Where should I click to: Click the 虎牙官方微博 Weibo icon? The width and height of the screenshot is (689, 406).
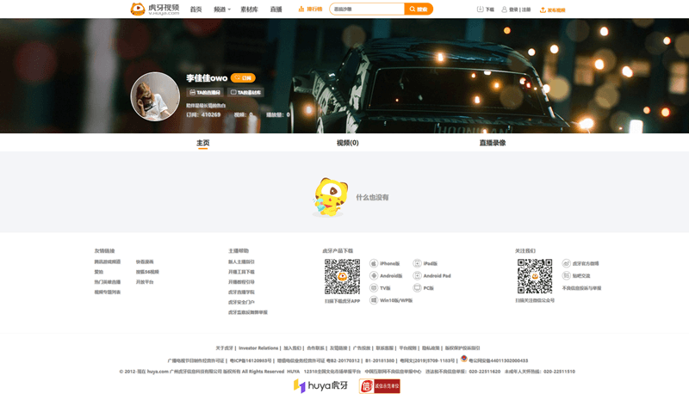tap(567, 263)
